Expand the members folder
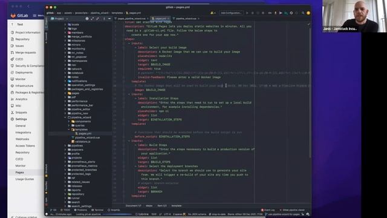The width and height of the screenshot is (387, 218). click(x=65, y=33)
